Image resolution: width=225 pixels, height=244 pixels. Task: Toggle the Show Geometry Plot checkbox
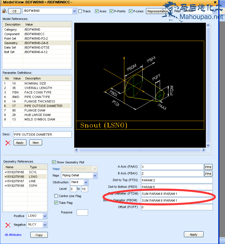(x=54, y=162)
